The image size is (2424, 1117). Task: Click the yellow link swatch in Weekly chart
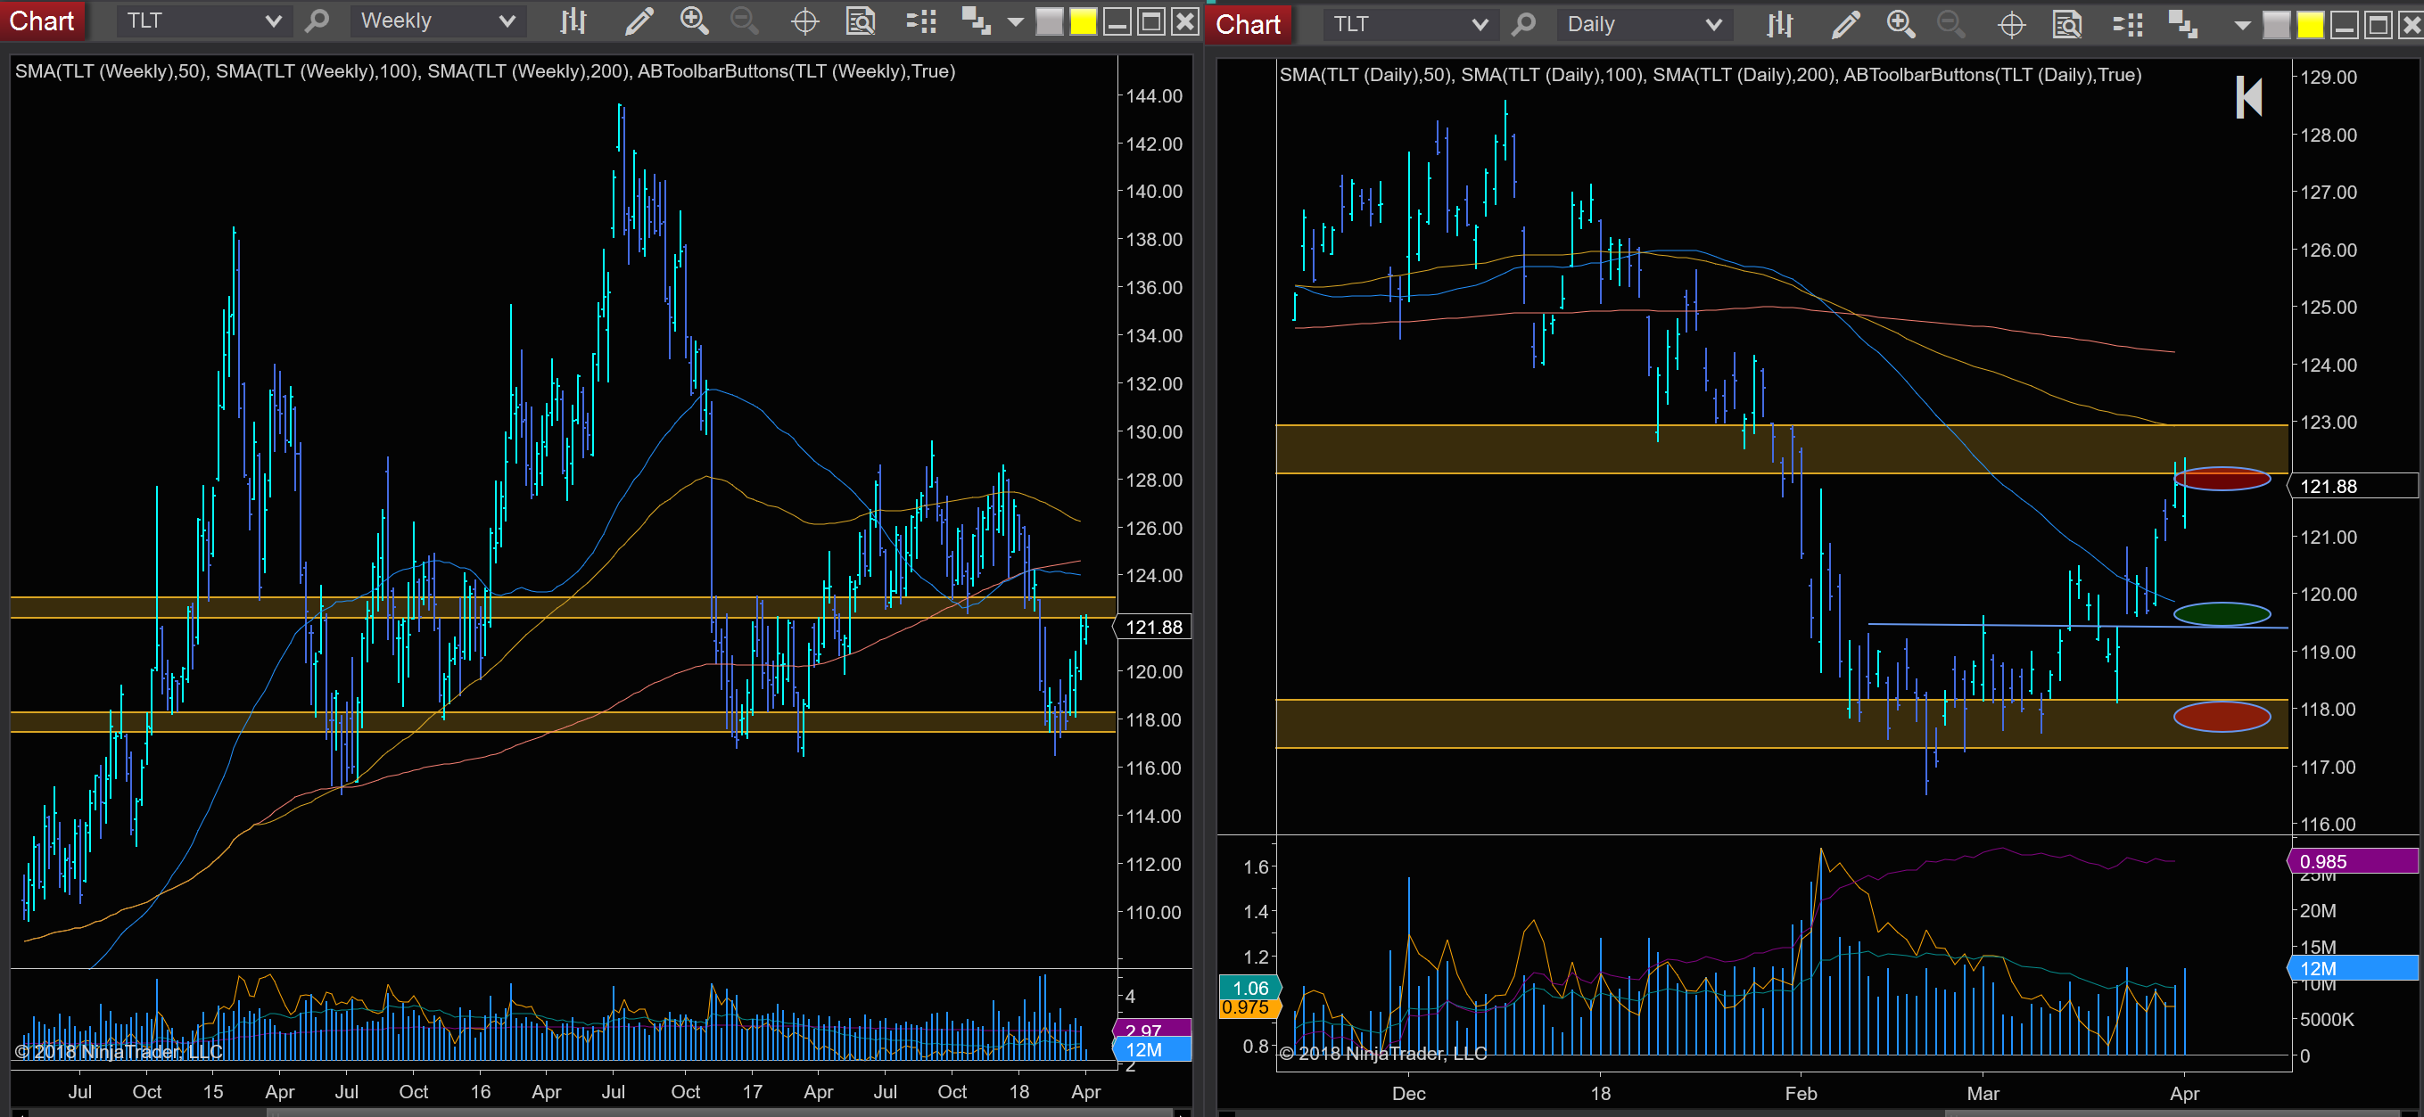1083,21
